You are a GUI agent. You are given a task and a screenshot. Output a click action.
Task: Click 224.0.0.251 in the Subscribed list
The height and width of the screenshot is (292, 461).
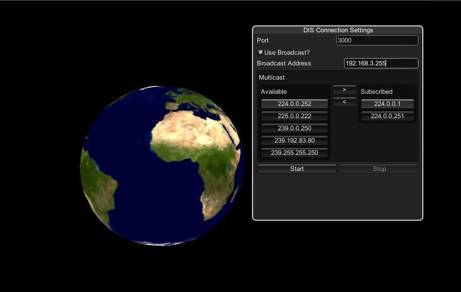387,116
